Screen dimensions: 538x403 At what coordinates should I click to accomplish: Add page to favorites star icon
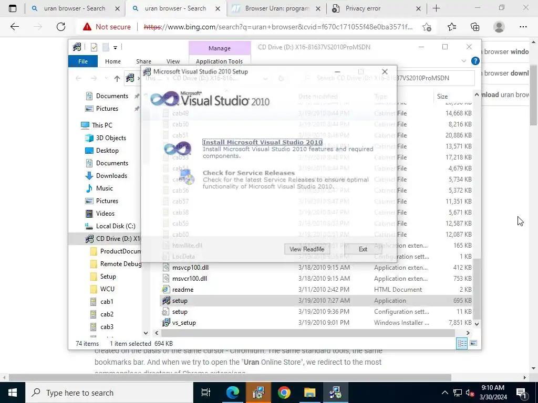(427, 27)
